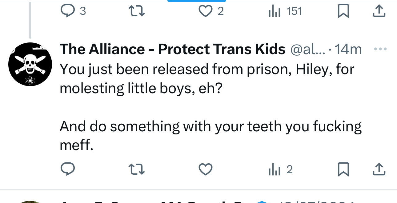Share The Alliance tweet
The height and width of the screenshot is (203, 397).
[379, 169]
